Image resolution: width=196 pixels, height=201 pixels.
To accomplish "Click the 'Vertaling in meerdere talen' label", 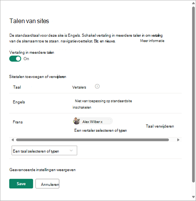I will pos(32,53).
